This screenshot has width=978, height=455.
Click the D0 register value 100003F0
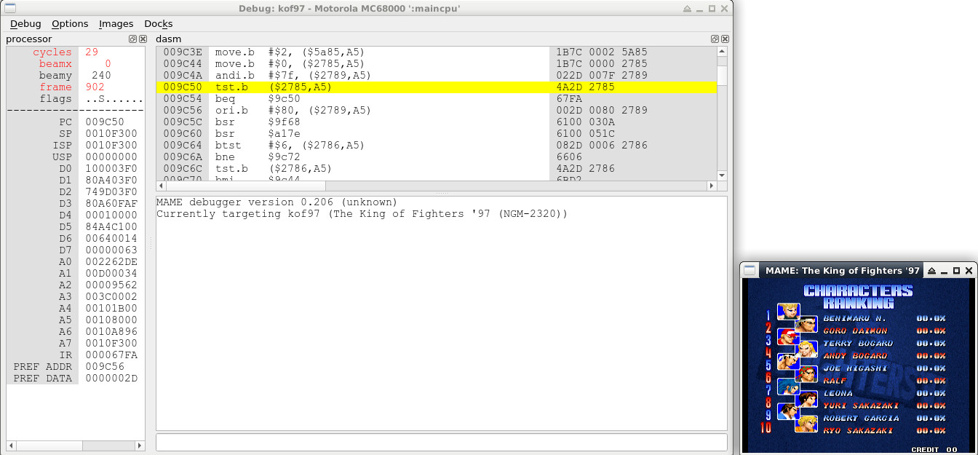tap(111, 168)
